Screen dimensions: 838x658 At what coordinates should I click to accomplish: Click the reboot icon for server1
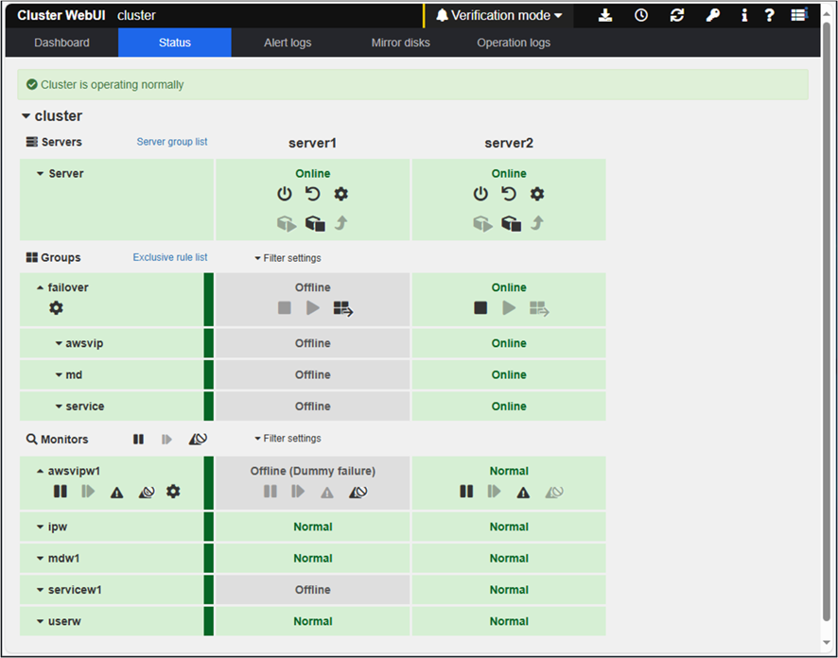click(x=313, y=194)
